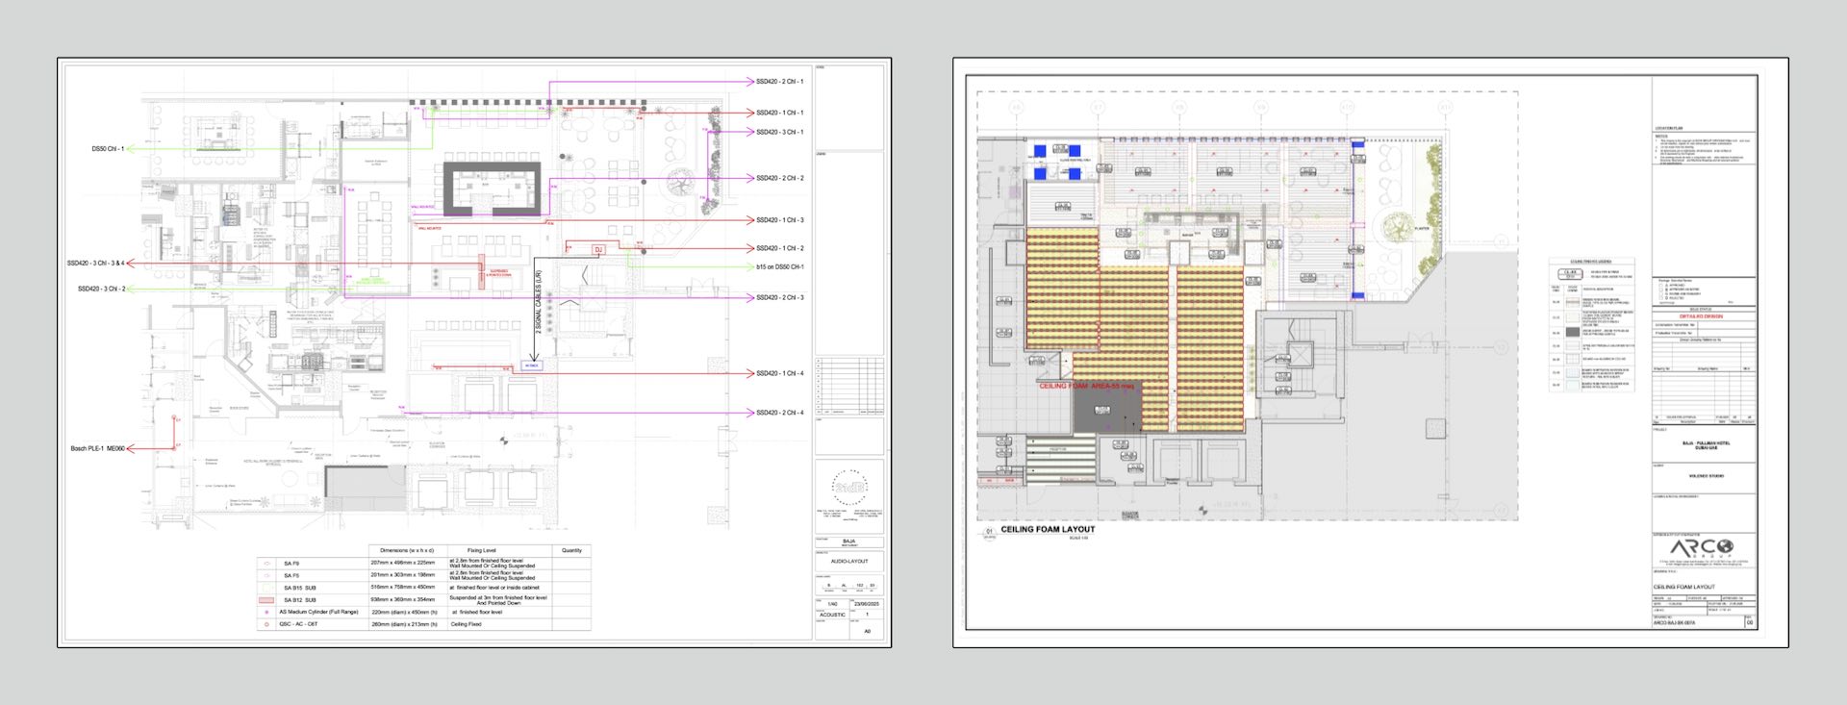Viewport: 1847px width, 705px height.
Task: Click 'DETAILED DESIGN' status in title block
Action: (1702, 315)
